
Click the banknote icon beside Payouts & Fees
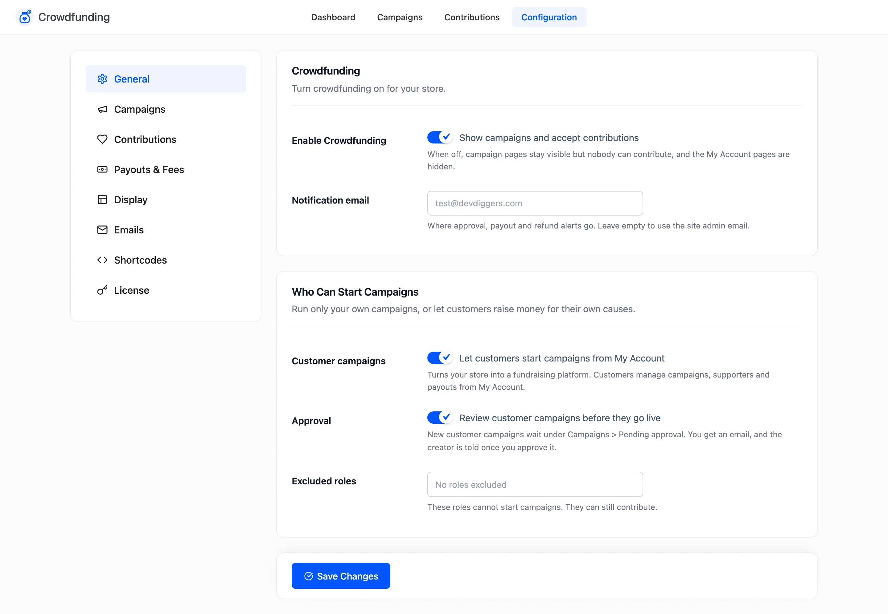(102, 170)
